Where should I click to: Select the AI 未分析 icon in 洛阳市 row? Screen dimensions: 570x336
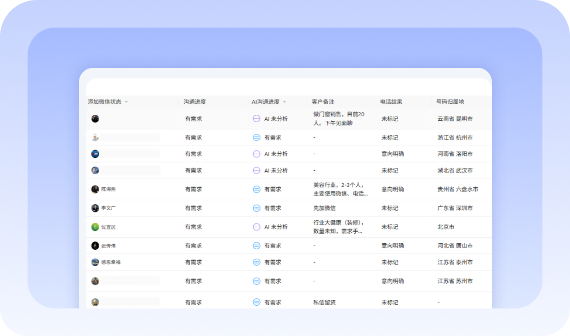(x=256, y=154)
